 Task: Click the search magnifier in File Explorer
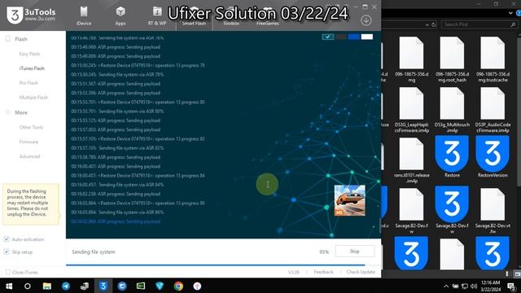tap(513, 24)
